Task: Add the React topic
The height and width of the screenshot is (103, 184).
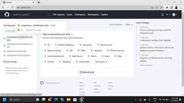Action: click(x=106, y=56)
